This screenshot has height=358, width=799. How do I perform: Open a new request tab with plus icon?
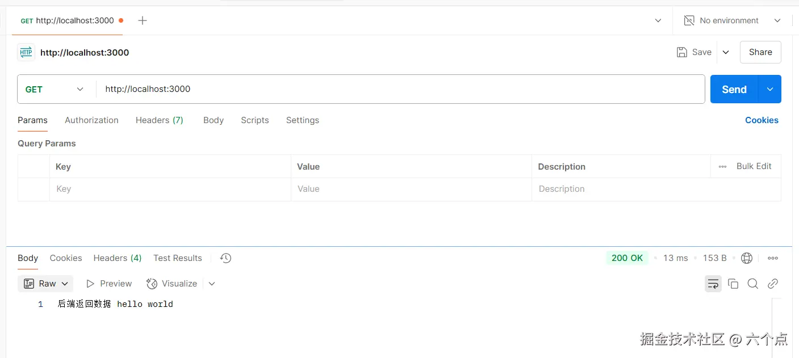coord(143,20)
